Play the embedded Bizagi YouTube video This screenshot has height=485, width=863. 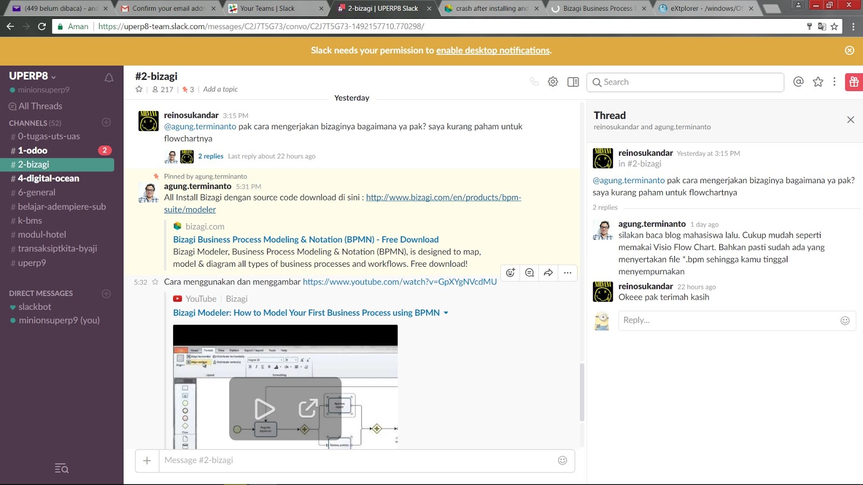click(264, 409)
